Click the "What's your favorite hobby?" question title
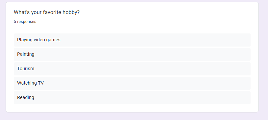 [x=47, y=12]
